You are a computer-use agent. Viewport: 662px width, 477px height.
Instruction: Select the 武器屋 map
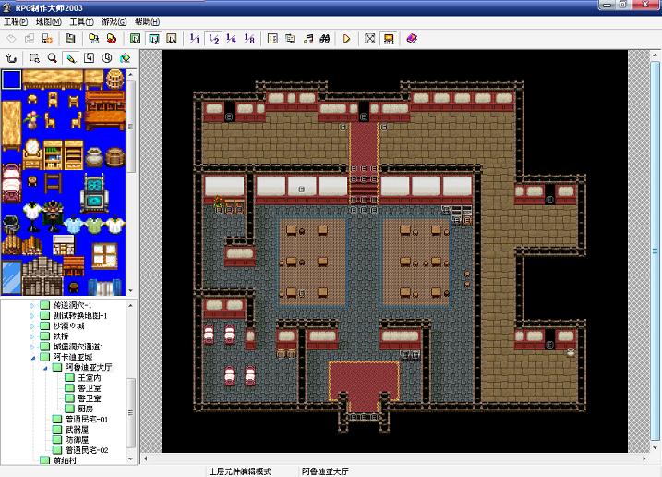(x=77, y=430)
